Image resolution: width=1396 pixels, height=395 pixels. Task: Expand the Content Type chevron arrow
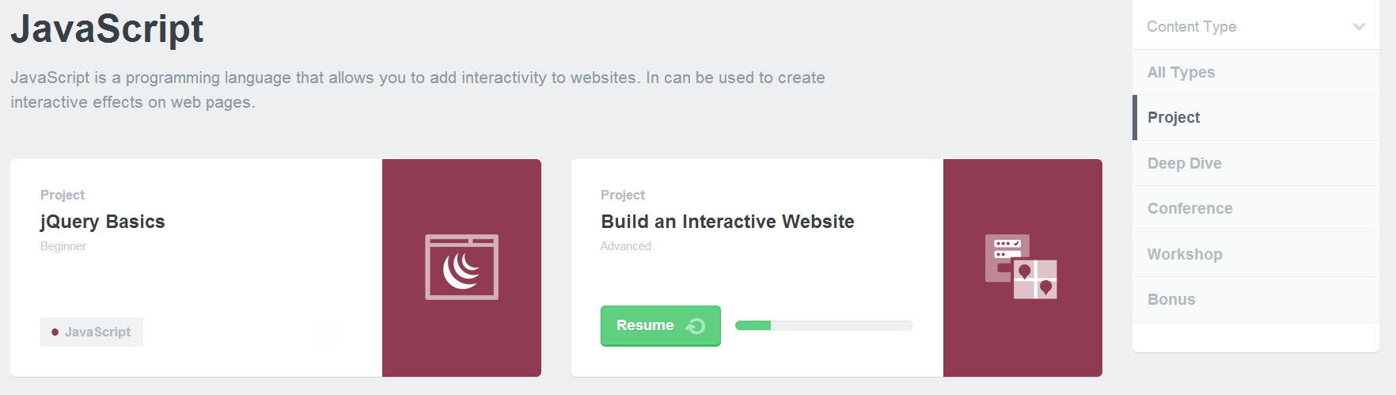pos(1359,27)
